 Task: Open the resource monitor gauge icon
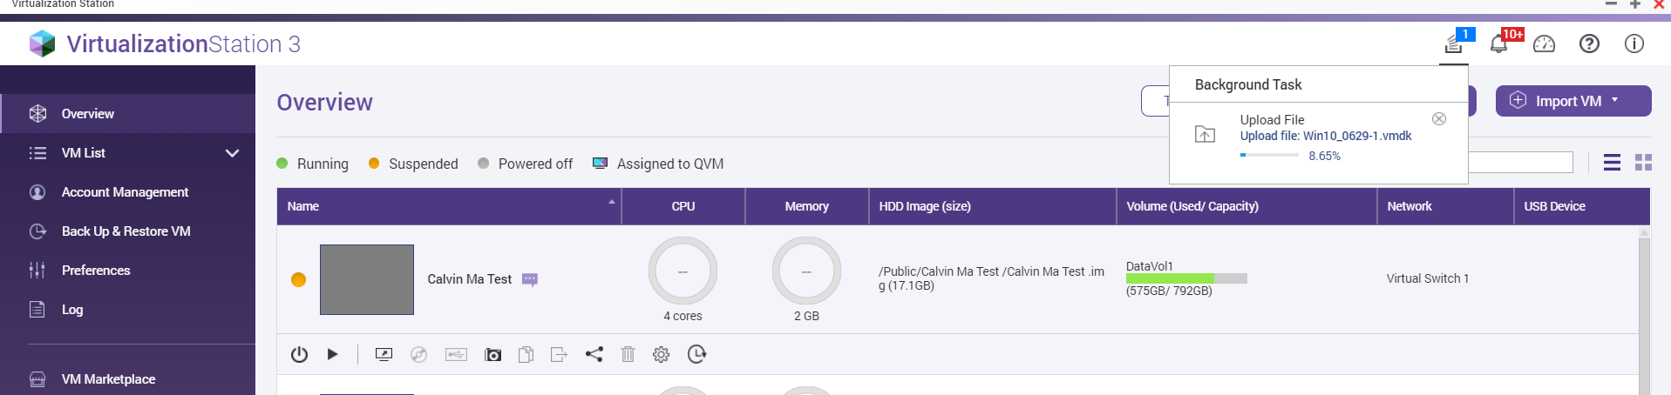pyautogui.click(x=1544, y=44)
